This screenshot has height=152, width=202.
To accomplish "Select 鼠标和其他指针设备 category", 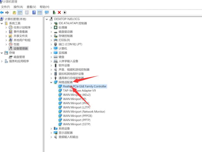I will pyautogui.click(x=71, y=74).
